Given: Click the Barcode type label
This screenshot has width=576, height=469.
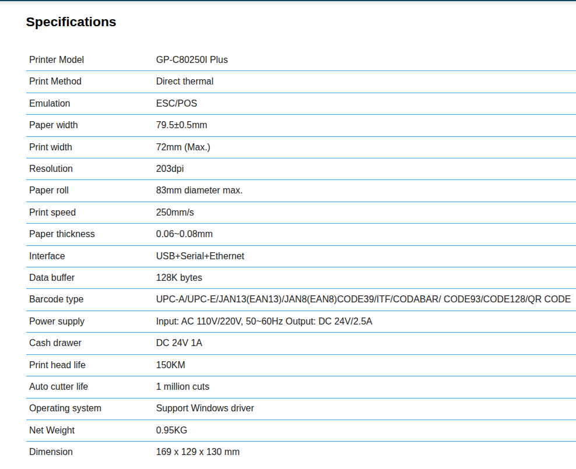Looking at the screenshot, I should [57, 299].
